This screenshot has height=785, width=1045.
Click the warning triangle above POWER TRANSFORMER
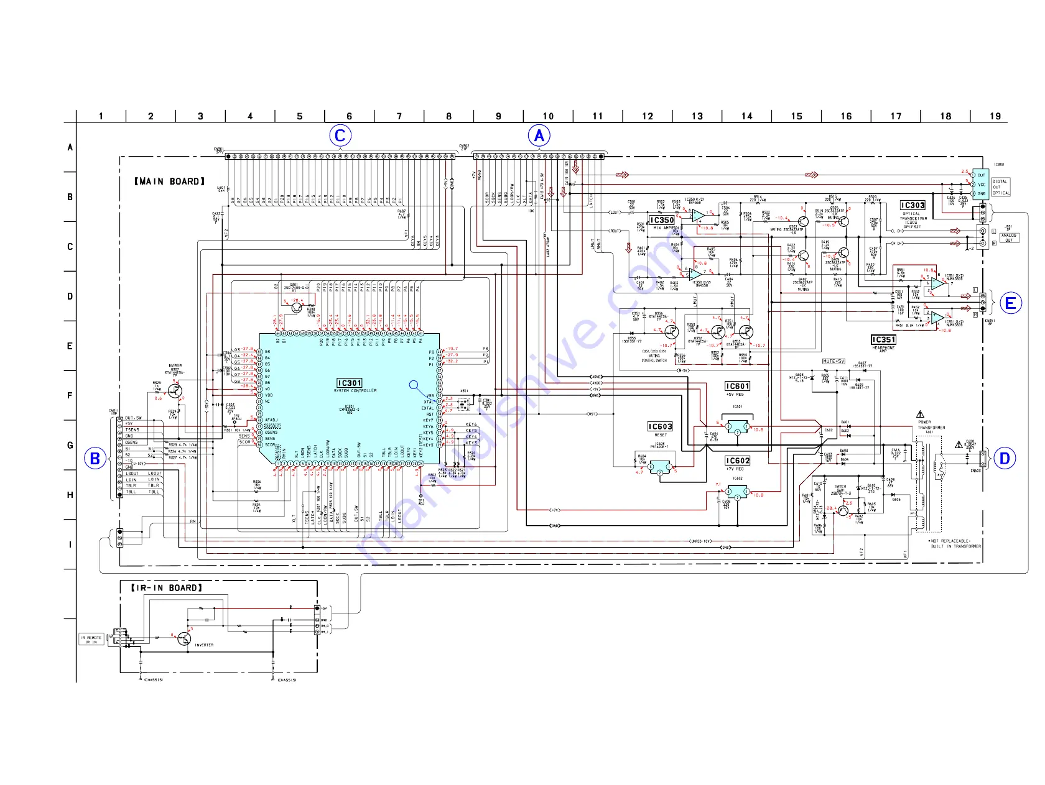pos(920,414)
